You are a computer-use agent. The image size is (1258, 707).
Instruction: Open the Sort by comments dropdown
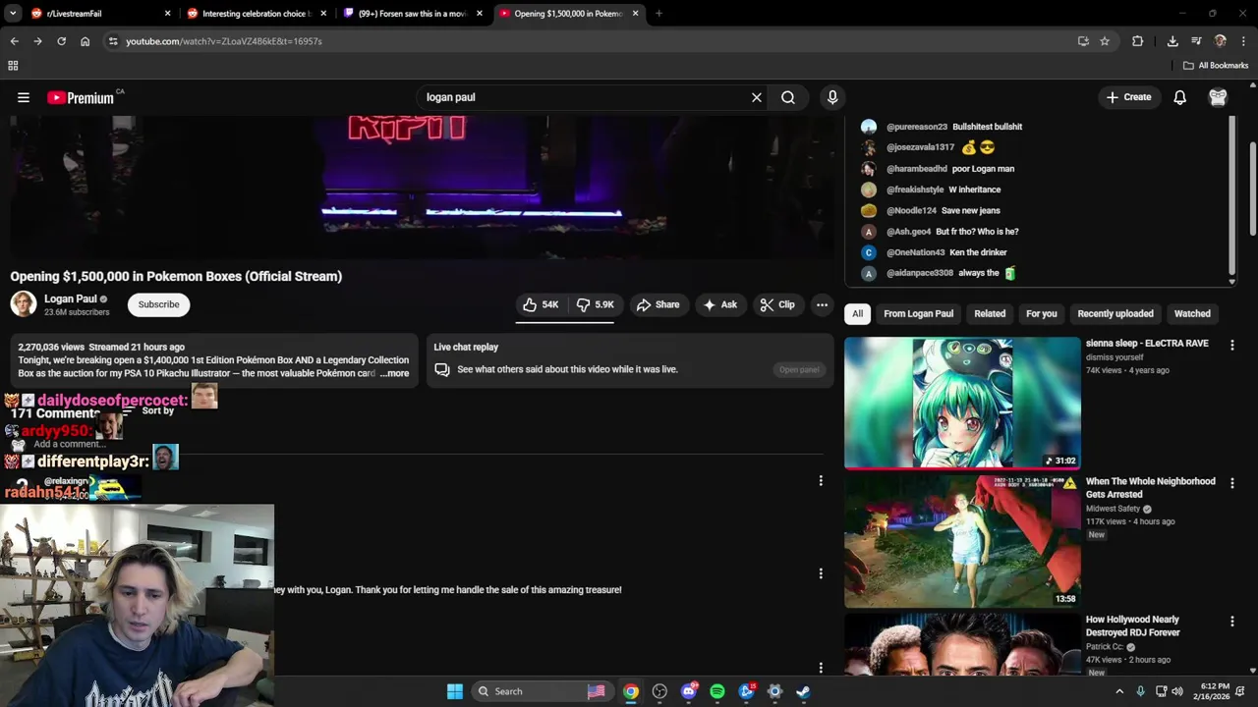(x=149, y=411)
